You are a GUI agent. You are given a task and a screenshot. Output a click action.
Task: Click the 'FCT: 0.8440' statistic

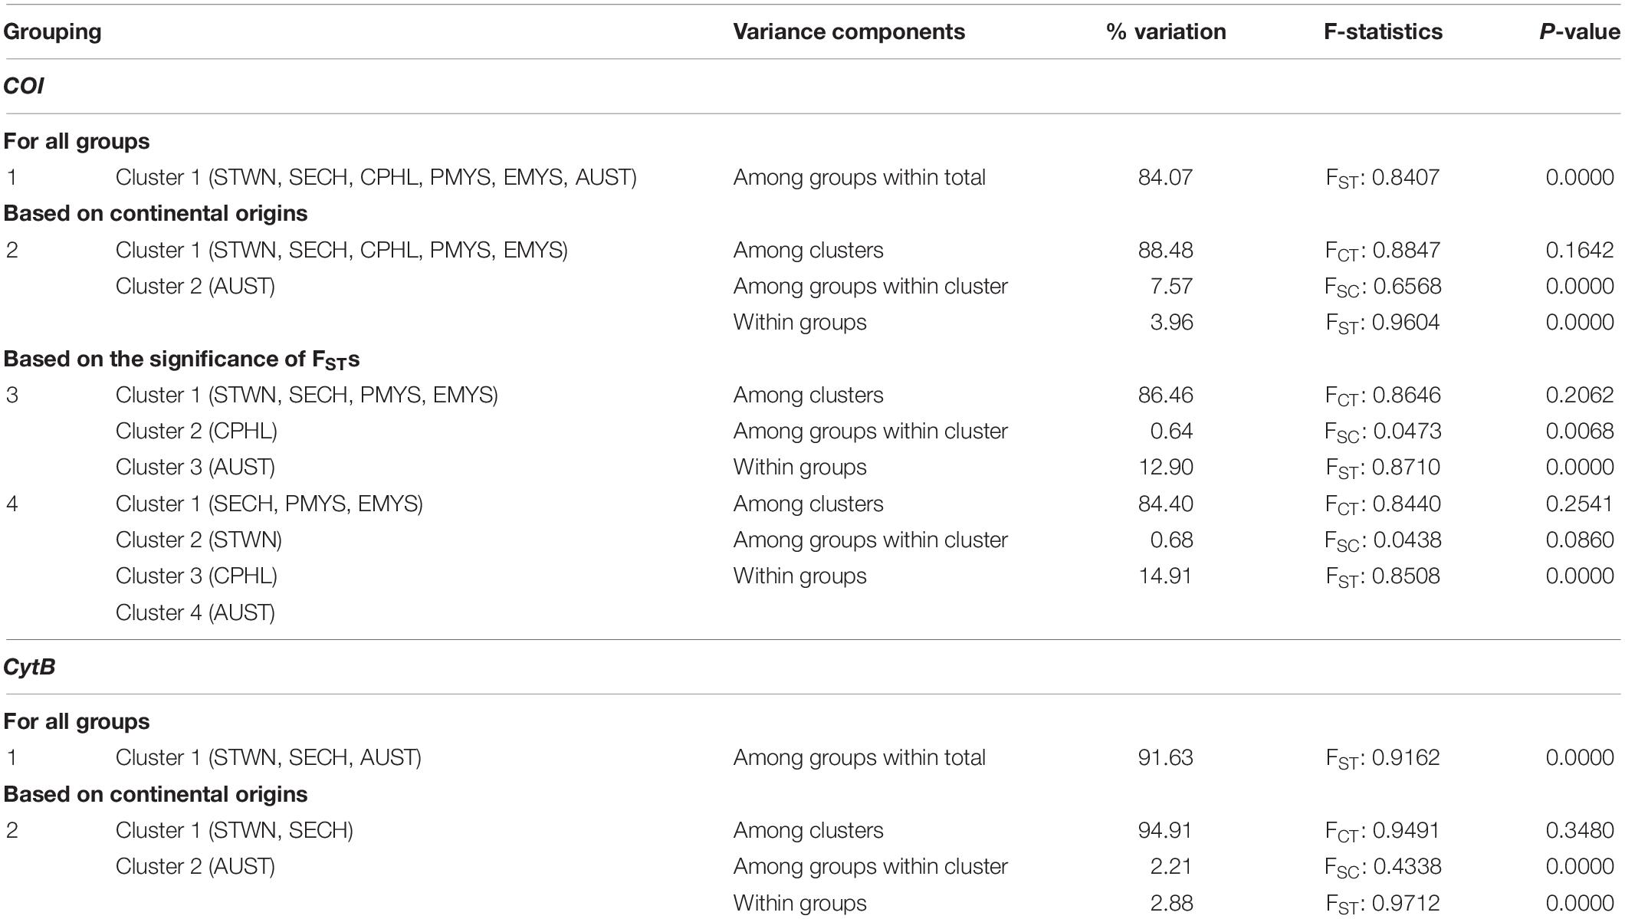1383,505
